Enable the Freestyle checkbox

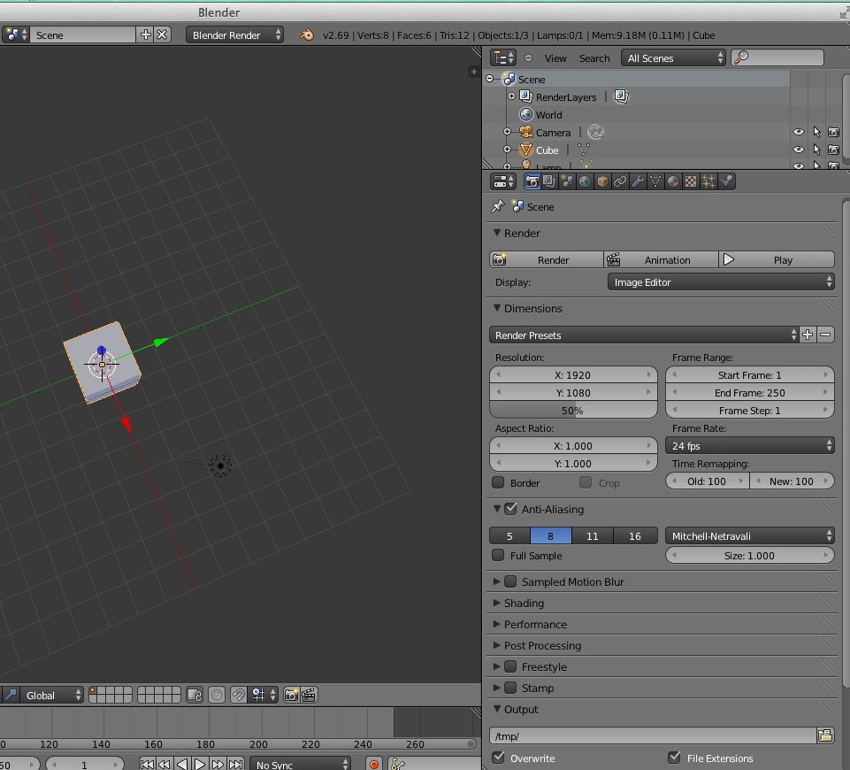[x=510, y=666]
